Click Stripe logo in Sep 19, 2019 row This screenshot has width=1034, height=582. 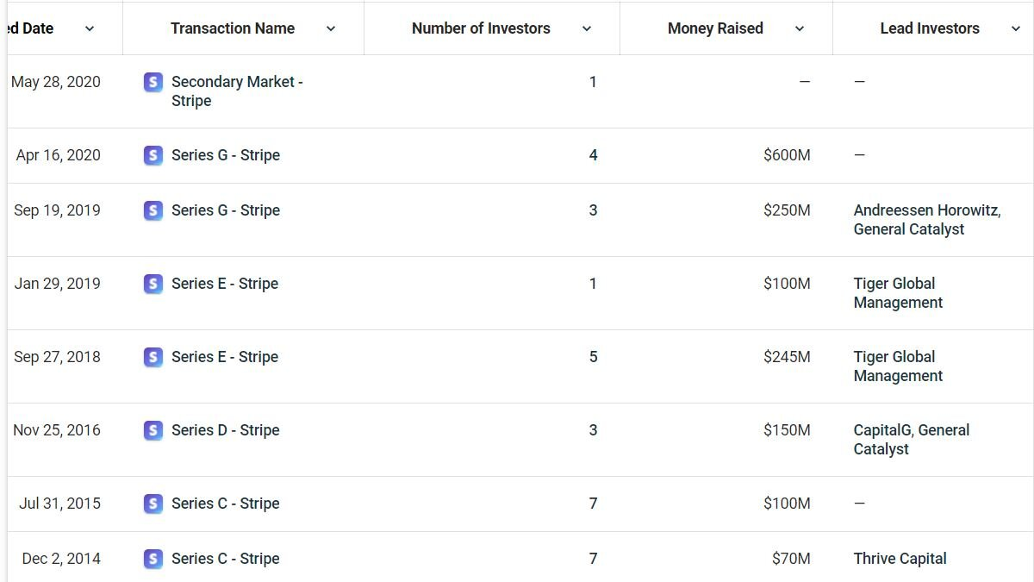click(153, 210)
